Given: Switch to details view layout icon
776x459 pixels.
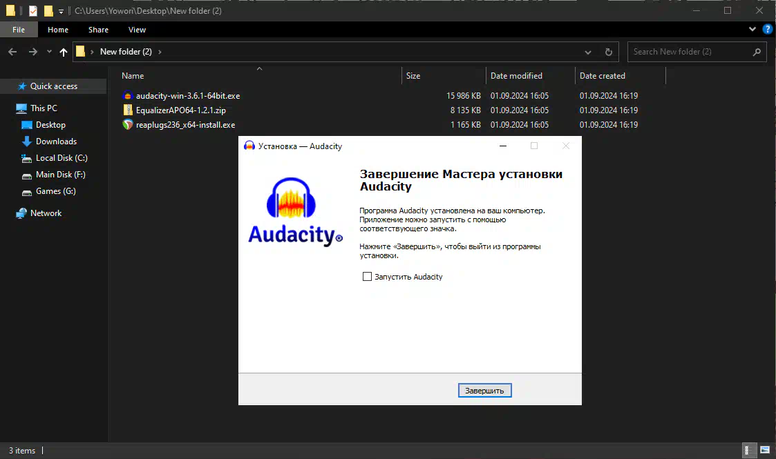Looking at the screenshot, I should (749, 450).
